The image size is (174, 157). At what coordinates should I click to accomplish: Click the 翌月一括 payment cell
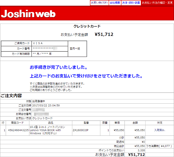click(77, 49)
